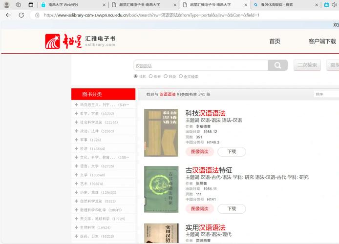
Task: Click the Bilibili extension icon in tab bar
Action: click(x=326, y=4)
